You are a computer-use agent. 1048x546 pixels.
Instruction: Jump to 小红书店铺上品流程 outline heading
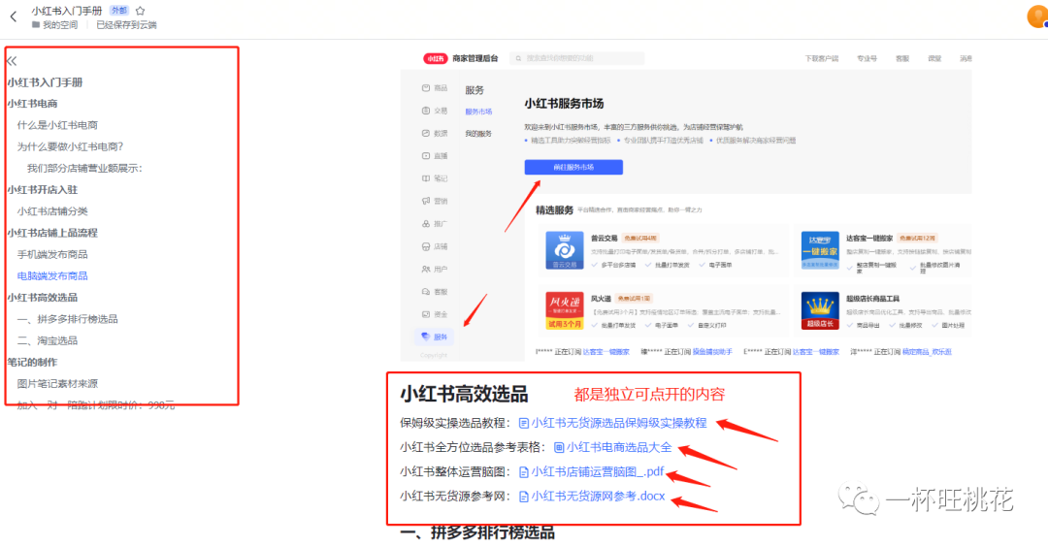[x=52, y=233]
